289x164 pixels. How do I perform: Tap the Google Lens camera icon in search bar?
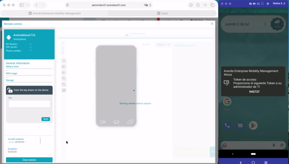coord(282,145)
